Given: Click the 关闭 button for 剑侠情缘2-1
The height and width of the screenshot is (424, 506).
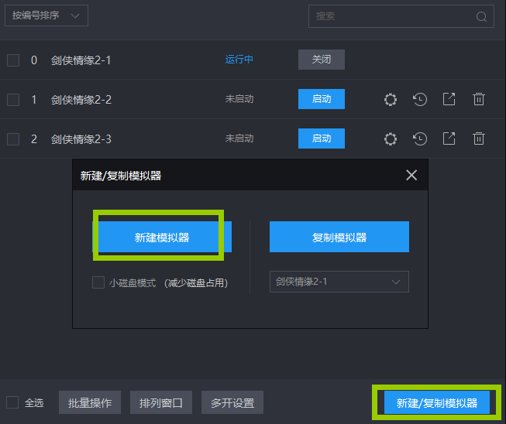Looking at the screenshot, I should coord(322,60).
